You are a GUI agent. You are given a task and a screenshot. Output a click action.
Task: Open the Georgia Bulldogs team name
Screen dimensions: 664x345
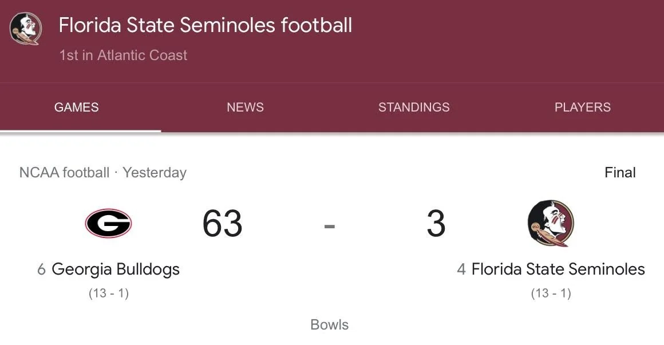115,269
